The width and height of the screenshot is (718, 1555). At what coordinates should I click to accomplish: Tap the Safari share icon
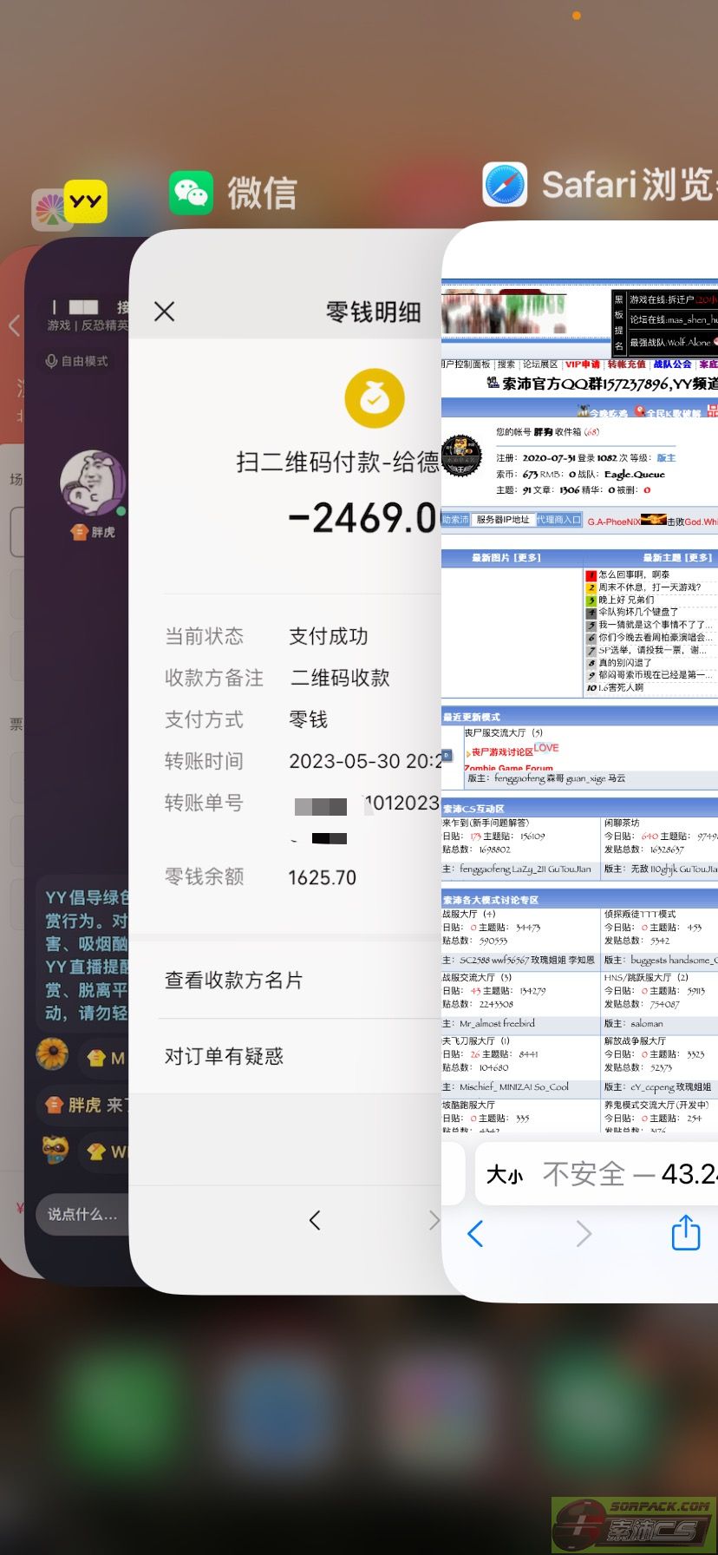[685, 1233]
